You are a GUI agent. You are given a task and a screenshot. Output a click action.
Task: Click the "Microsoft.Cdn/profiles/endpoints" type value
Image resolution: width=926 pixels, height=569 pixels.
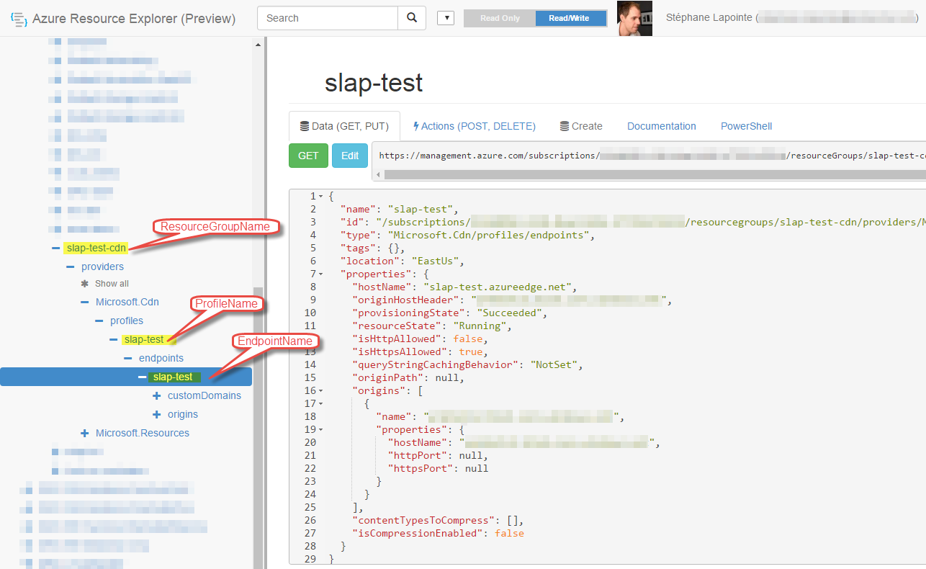click(x=488, y=236)
